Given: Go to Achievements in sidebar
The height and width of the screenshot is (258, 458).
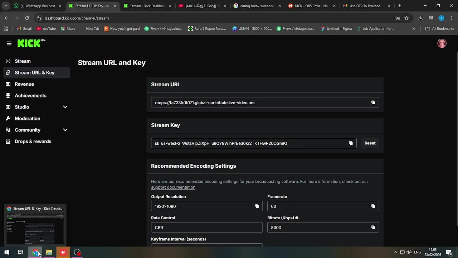Looking at the screenshot, I should (30, 96).
